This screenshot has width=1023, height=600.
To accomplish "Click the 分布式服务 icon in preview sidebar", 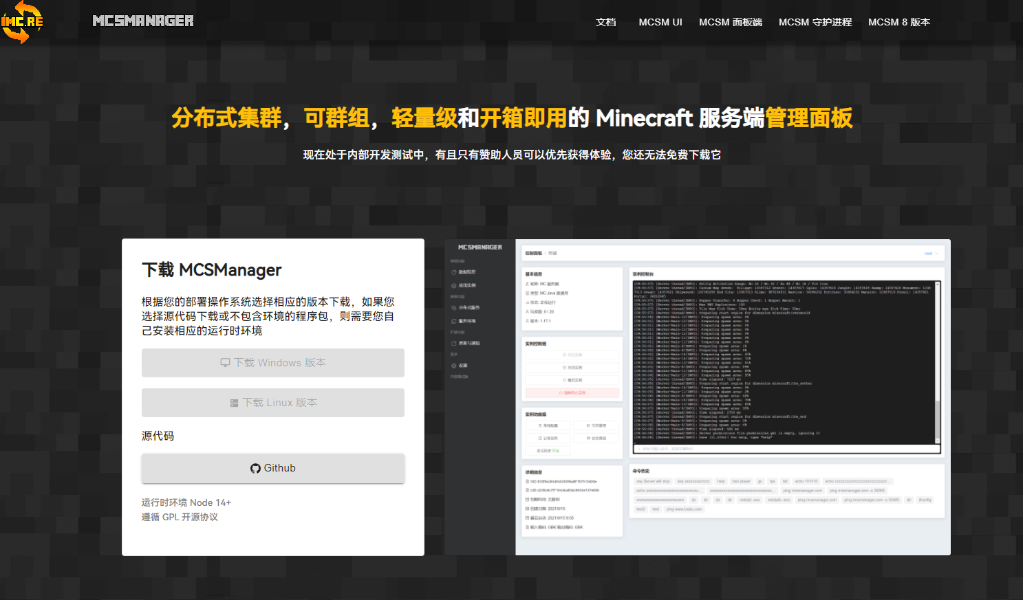I will coord(454,308).
